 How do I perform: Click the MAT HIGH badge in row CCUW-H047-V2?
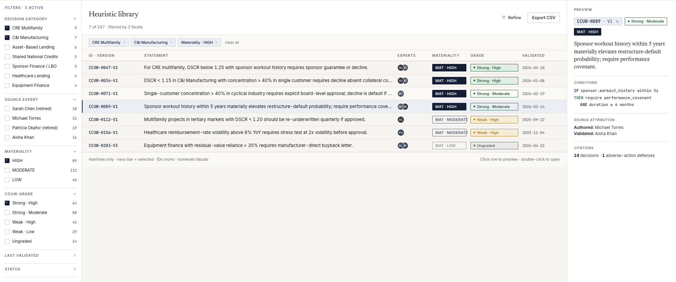click(449, 68)
